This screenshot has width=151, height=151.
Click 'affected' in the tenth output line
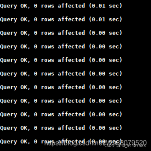pos(71,128)
